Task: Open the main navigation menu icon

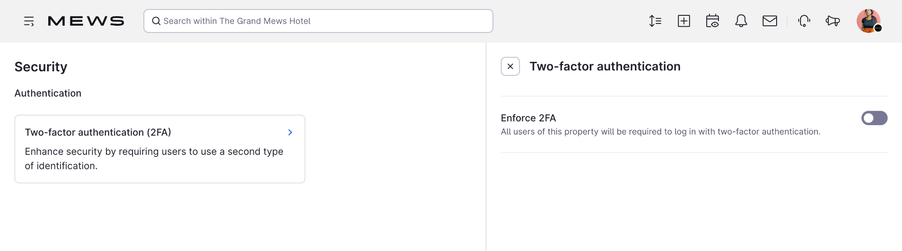Action: [29, 21]
